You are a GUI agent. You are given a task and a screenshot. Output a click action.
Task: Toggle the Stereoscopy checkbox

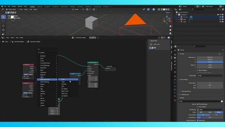[x=181, y=95]
